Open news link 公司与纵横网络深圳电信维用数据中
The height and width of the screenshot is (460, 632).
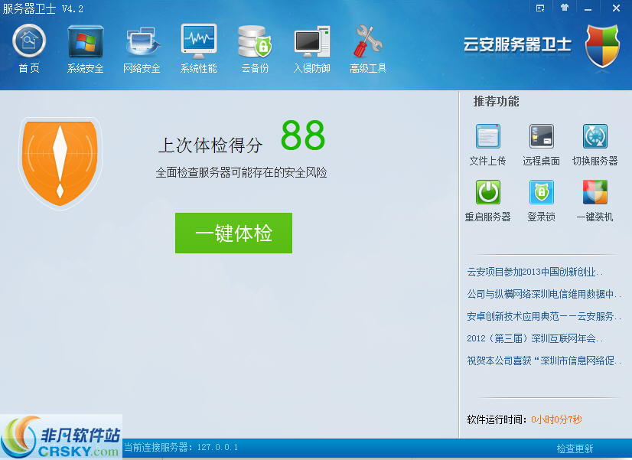[544, 295]
